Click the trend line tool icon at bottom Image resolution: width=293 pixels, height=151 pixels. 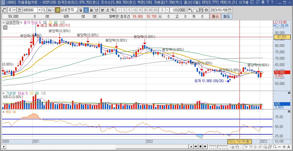click(261, 147)
